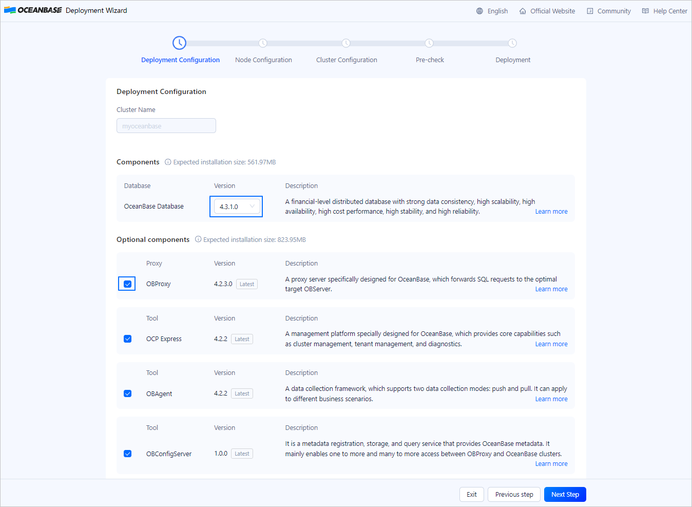Click the Components installation size info icon
The image size is (692, 507).
point(168,162)
